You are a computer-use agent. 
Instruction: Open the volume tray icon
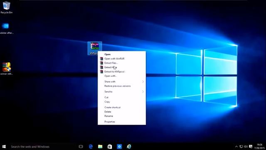246,147
